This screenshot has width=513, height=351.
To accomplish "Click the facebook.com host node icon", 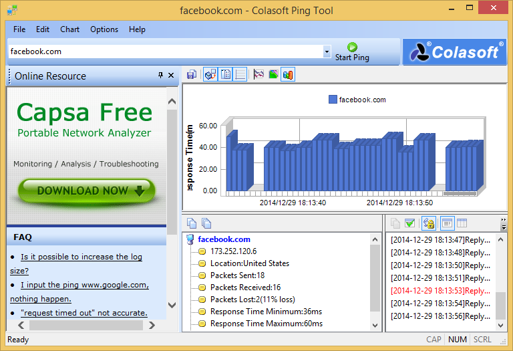I will click(190, 239).
